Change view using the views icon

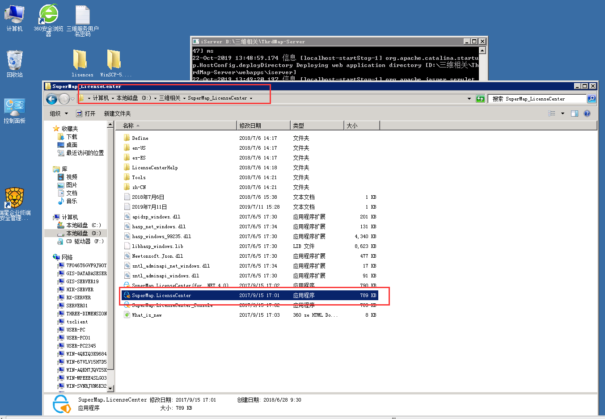click(x=552, y=113)
